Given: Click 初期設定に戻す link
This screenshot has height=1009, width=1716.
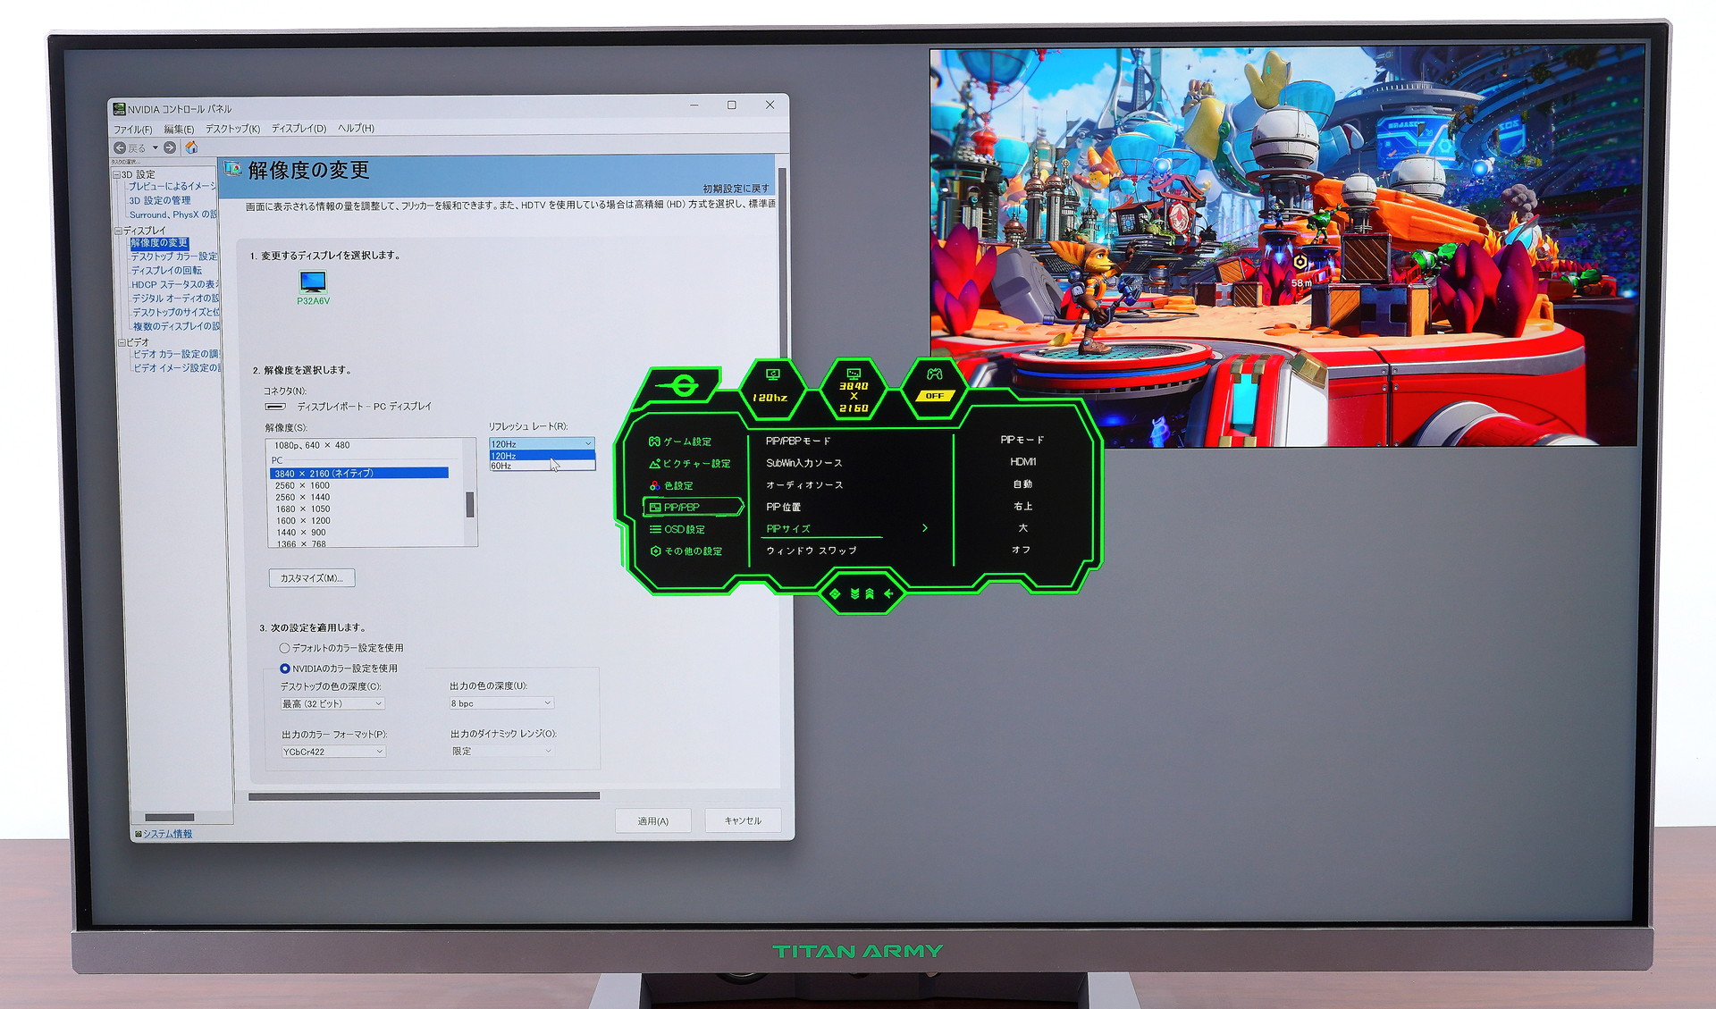Looking at the screenshot, I should [x=736, y=189].
